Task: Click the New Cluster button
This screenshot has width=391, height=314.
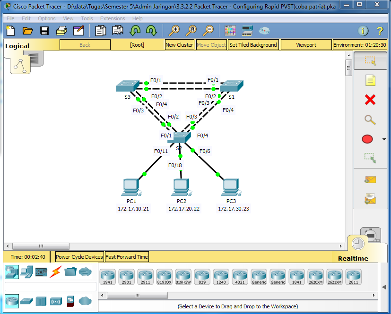Action: pos(179,45)
